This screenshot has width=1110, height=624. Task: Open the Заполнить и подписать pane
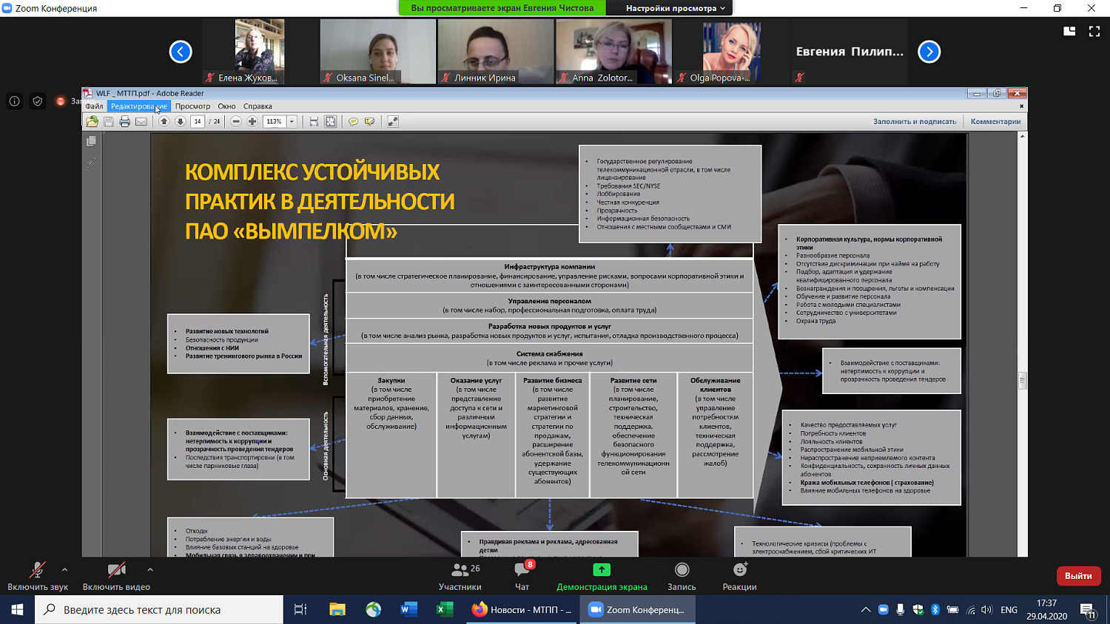(915, 121)
